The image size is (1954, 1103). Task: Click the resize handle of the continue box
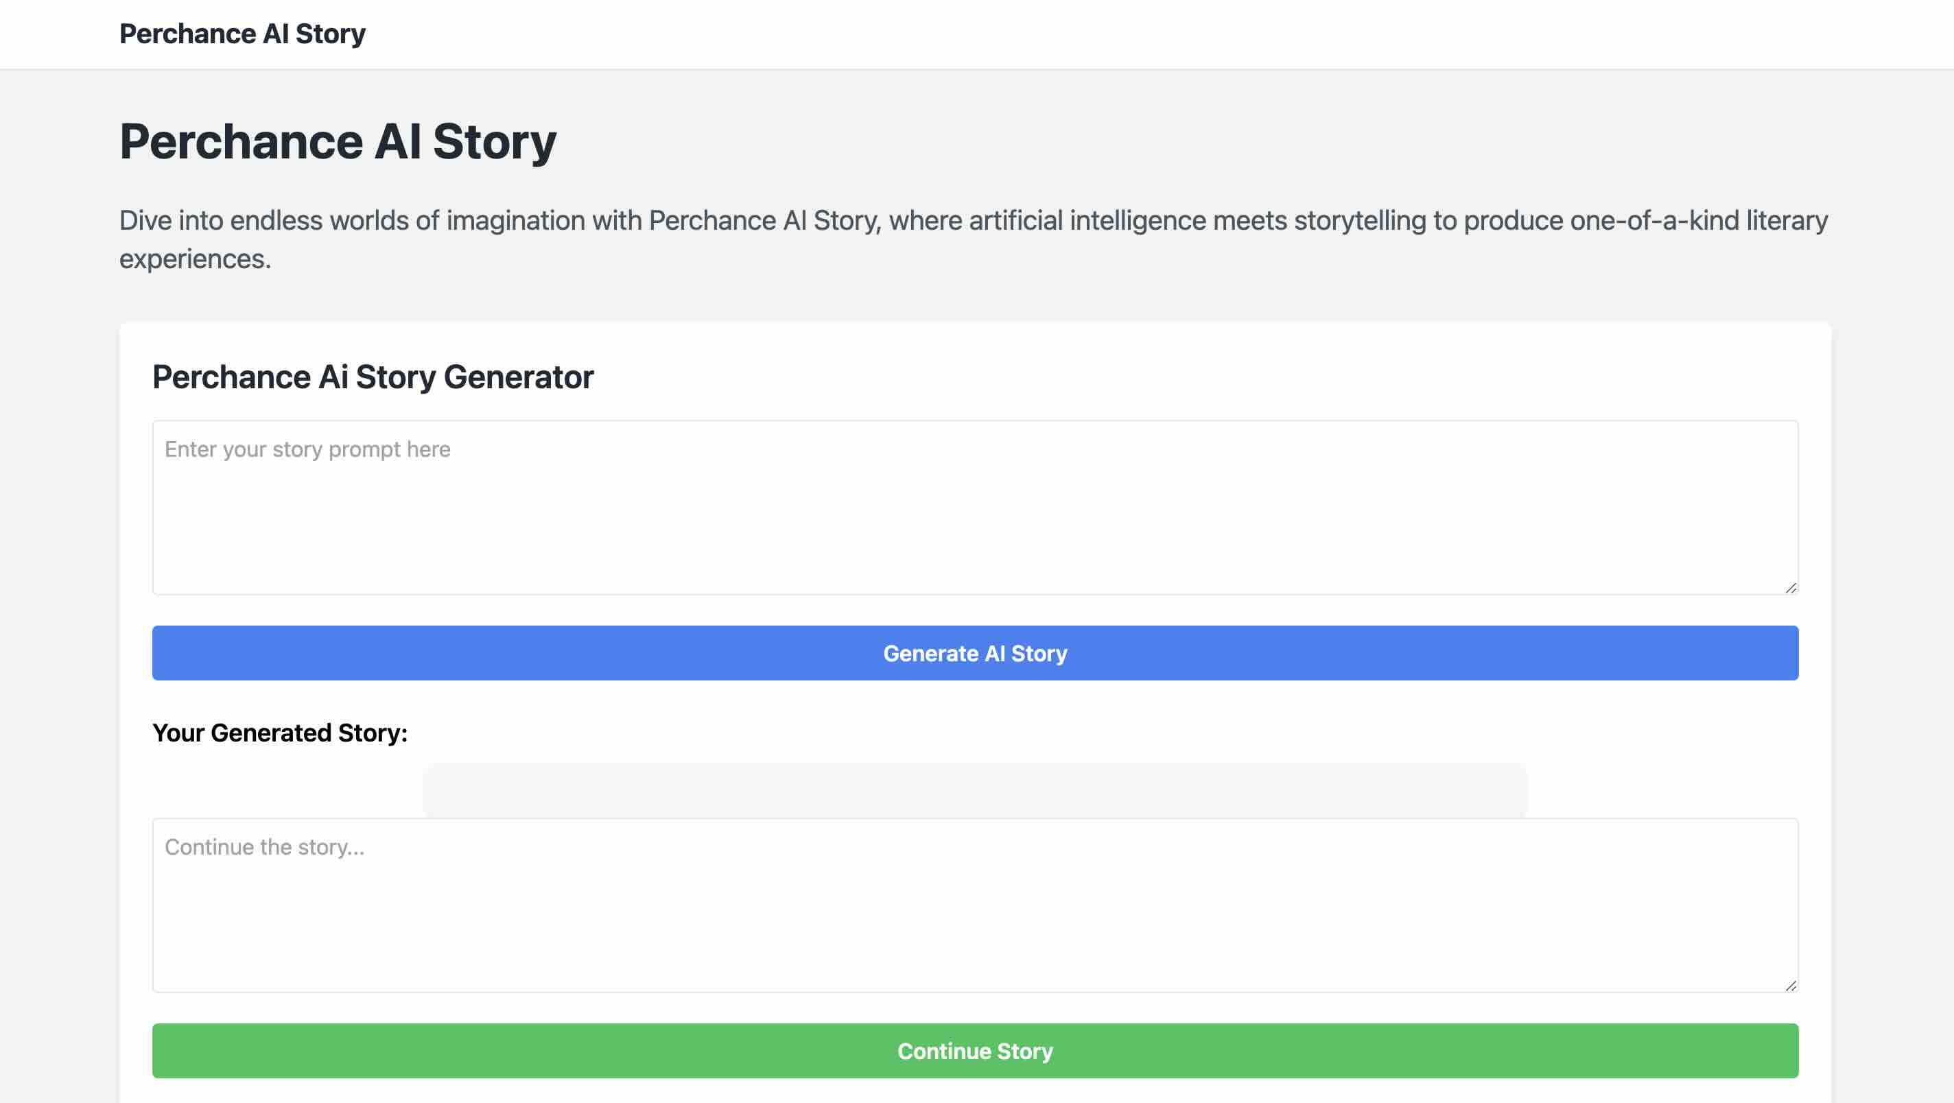coord(1790,984)
